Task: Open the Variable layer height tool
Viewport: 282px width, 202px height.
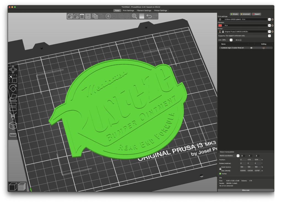Action: [x=142, y=16]
